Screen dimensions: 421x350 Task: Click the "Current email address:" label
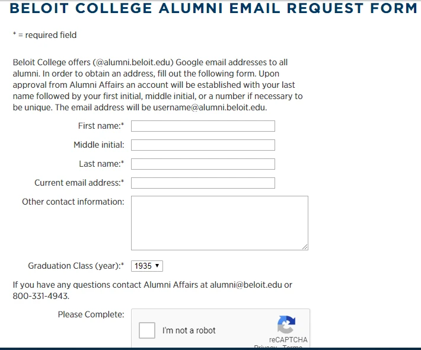click(79, 183)
